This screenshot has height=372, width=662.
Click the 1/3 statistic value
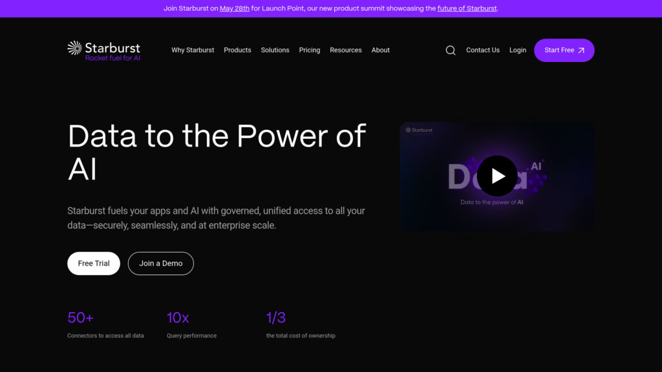click(275, 318)
